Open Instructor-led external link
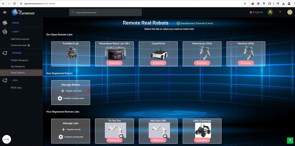 [20, 45]
